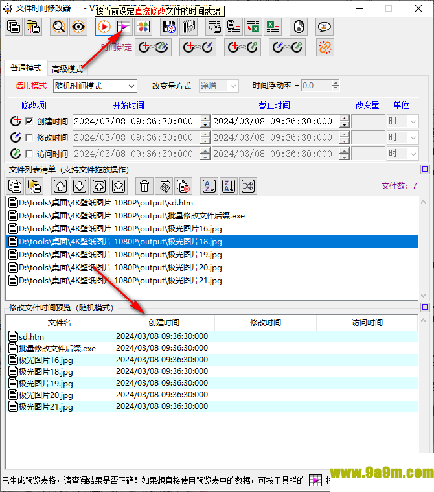Click the eraser clear list icon

(x=164, y=186)
